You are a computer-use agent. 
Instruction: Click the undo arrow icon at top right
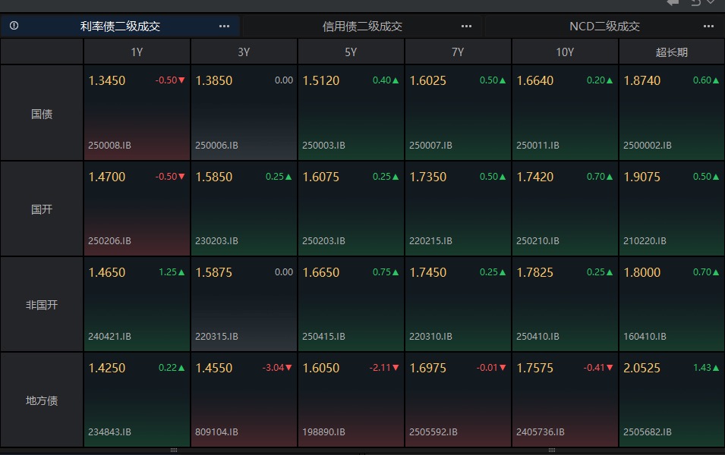pos(696,2)
